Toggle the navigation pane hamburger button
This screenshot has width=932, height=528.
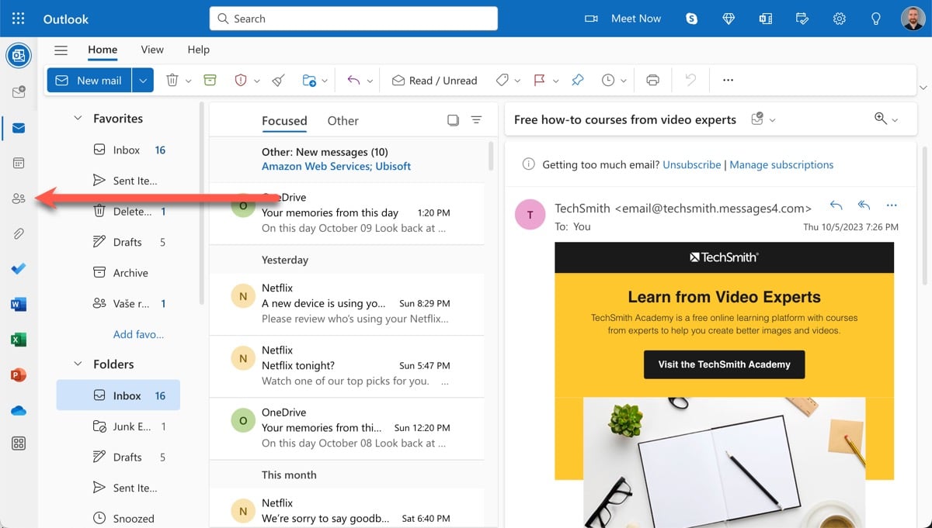point(61,50)
